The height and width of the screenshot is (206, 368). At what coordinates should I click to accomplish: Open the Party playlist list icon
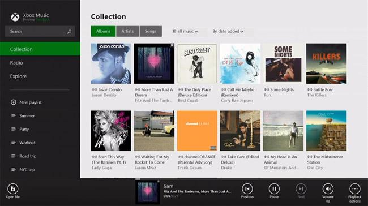tap(14, 129)
